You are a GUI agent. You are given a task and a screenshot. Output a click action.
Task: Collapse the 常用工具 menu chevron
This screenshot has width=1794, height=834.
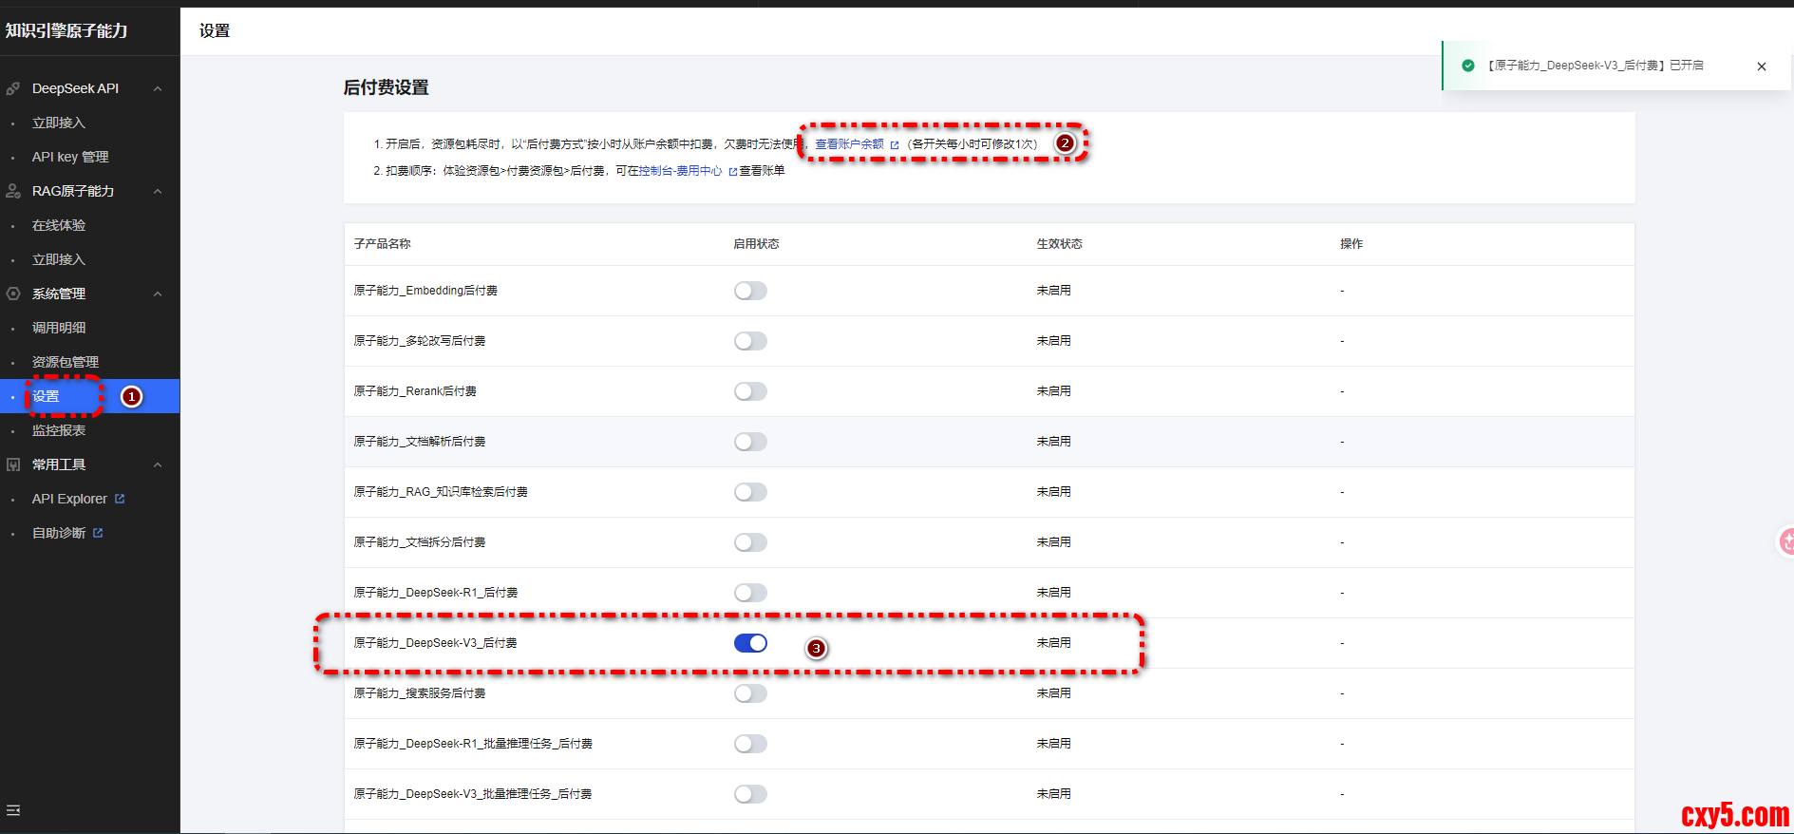pyautogui.click(x=158, y=464)
